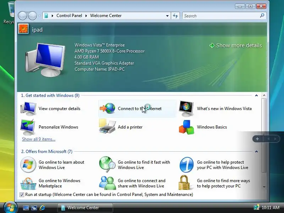Click the "AMD Ryzen 7 5800X 8-Core Processor" text
The height and width of the screenshot is (213, 284).
[x=109, y=51]
